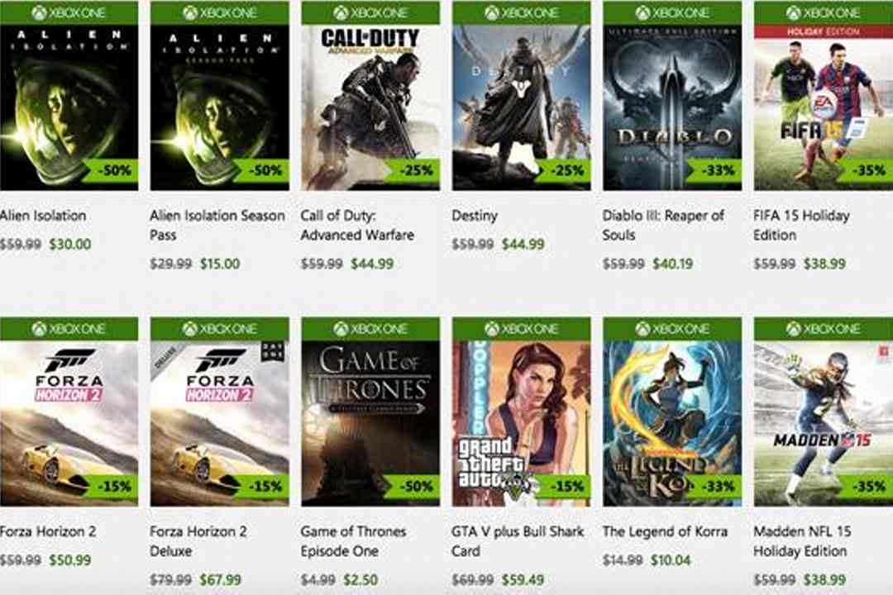Open The Legend of Korra cover image
893x595 pixels.
coord(672,424)
